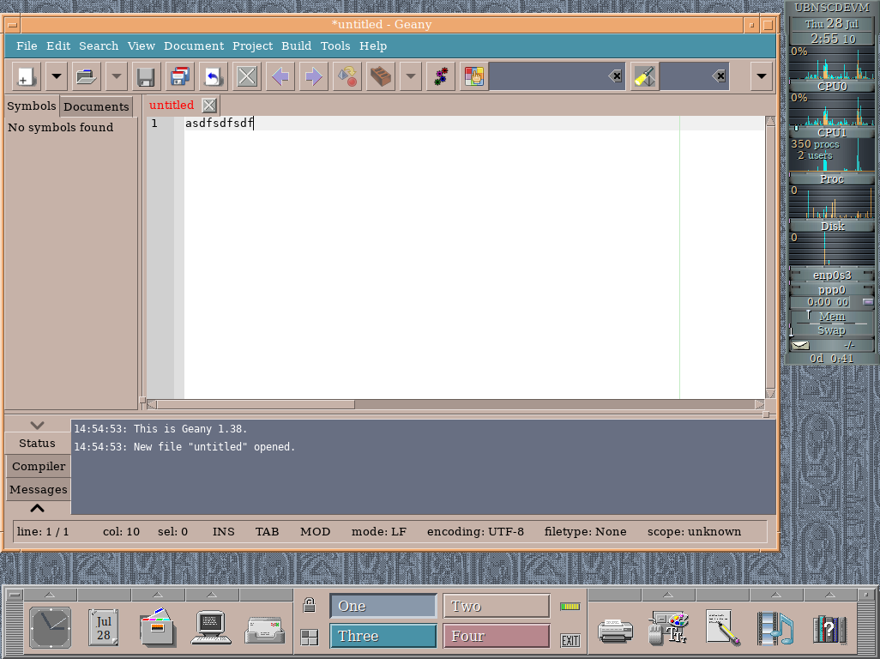
Task: Build the current file
Action: point(378,76)
